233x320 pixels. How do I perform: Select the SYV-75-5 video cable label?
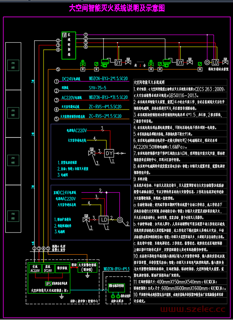click(x=98, y=88)
